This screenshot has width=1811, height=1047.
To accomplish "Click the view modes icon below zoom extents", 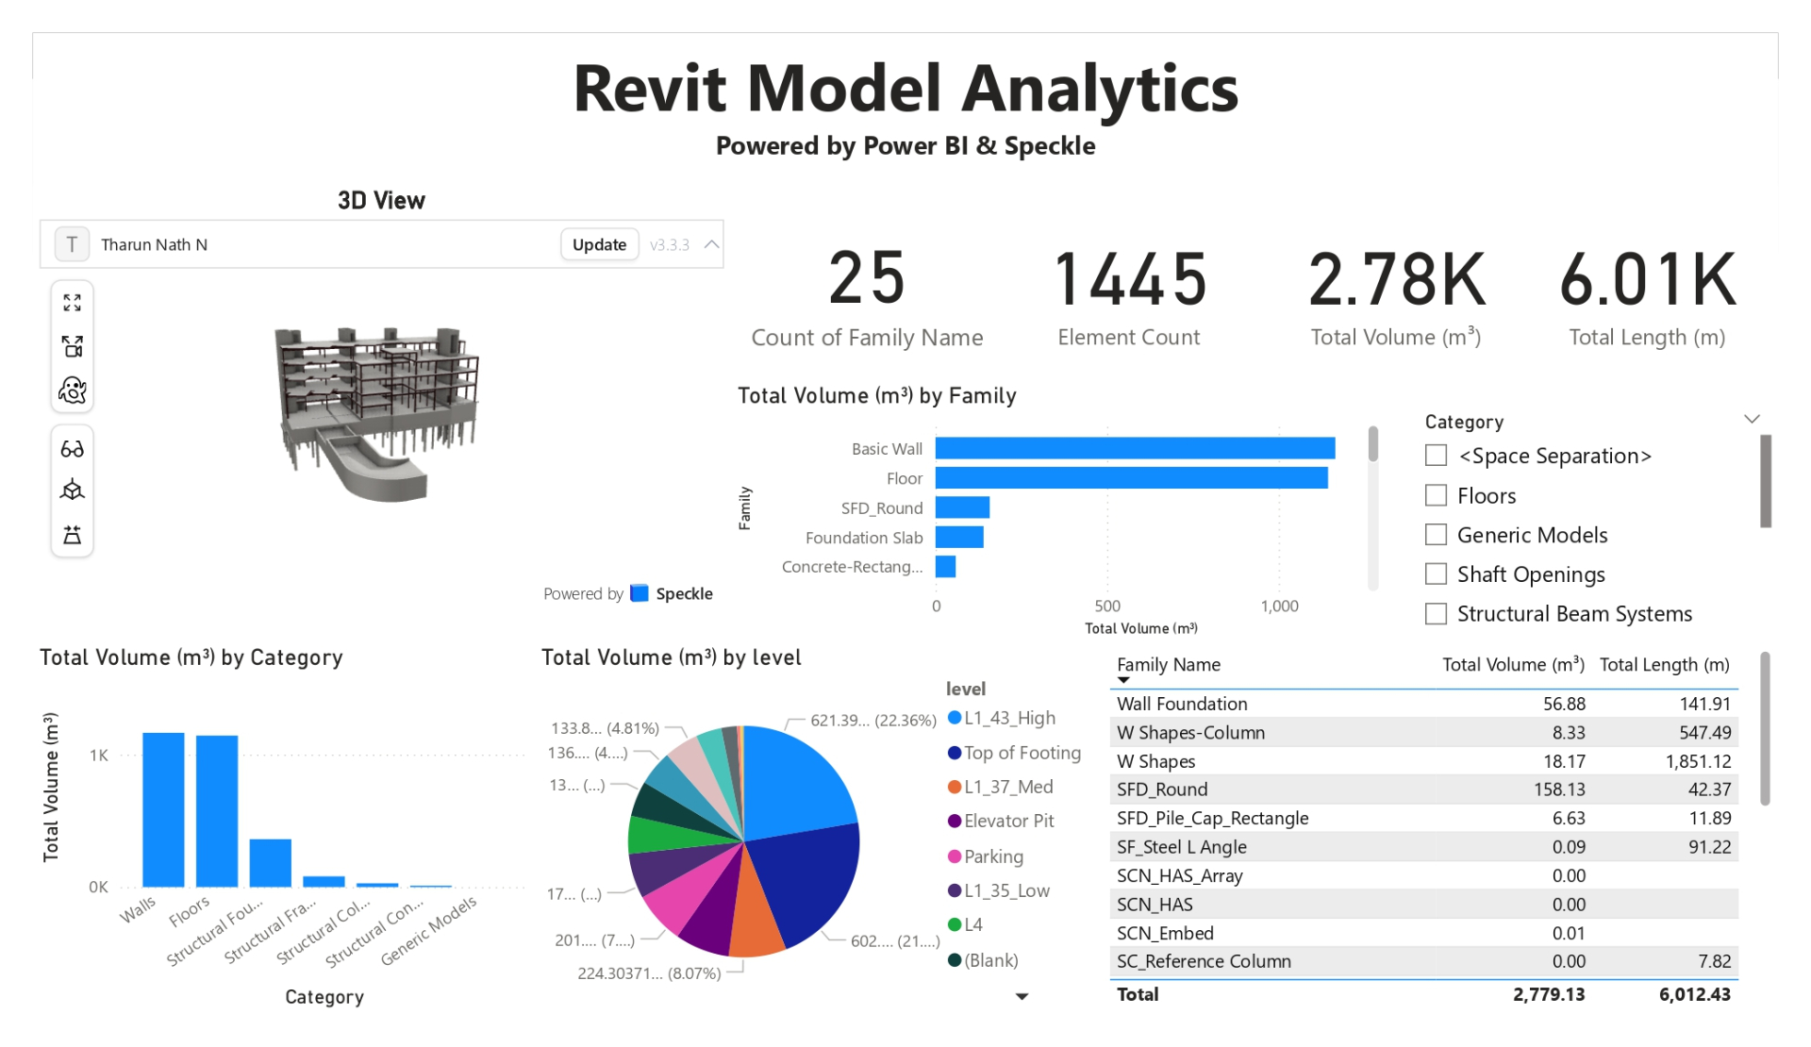I will [x=73, y=346].
